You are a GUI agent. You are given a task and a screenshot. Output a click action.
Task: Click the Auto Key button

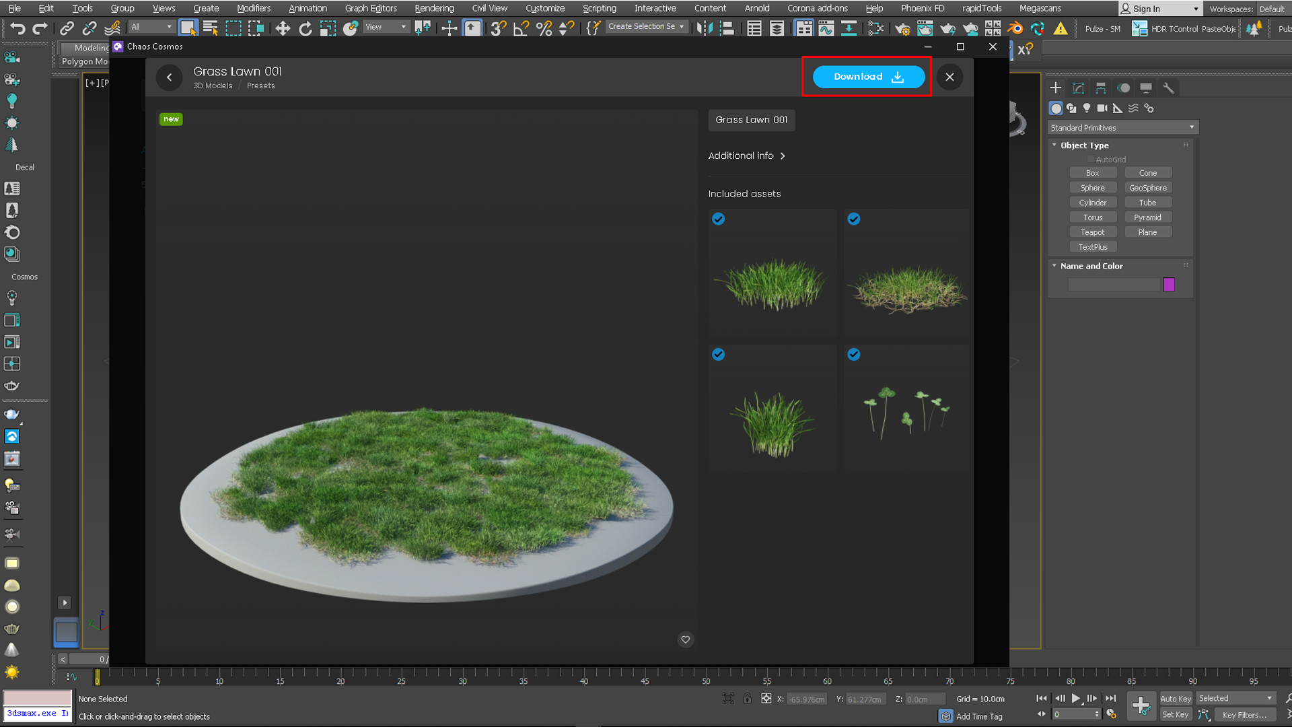(1175, 699)
